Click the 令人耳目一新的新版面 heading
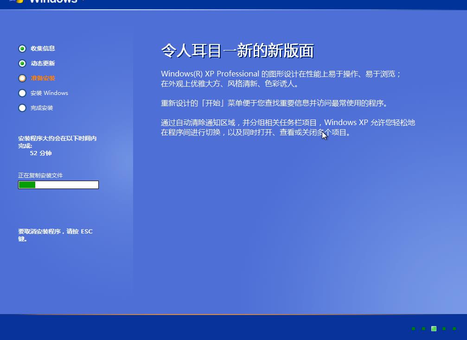 pyautogui.click(x=237, y=50)
